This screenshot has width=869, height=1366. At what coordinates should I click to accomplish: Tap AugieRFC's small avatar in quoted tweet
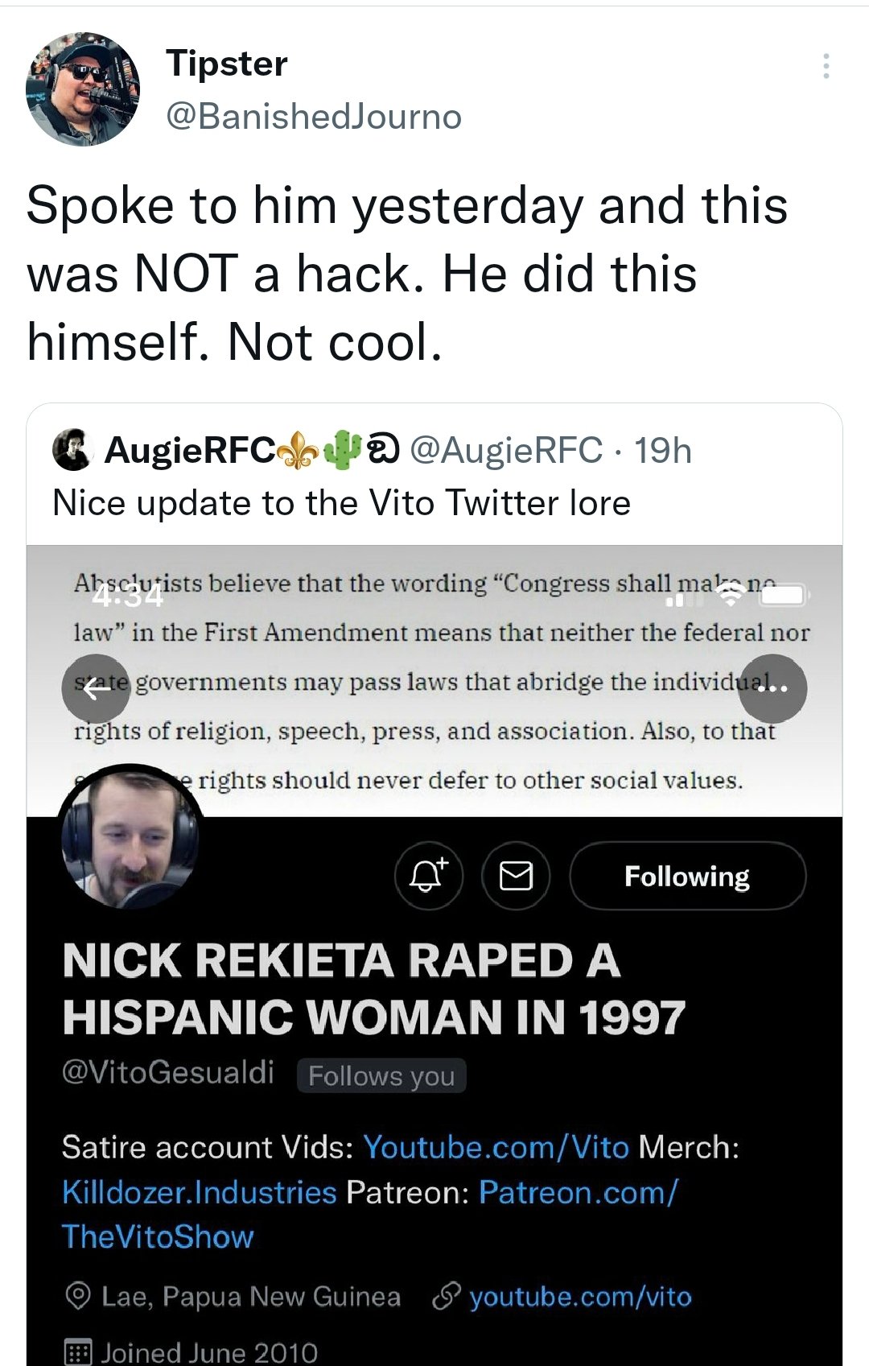coord(72,451)
